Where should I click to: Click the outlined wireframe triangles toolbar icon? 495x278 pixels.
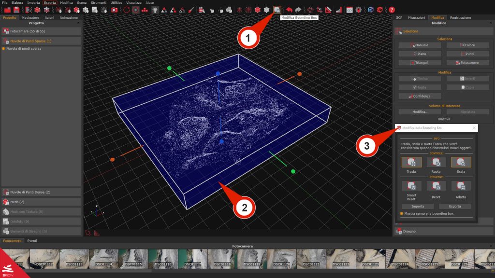point(182,10)
